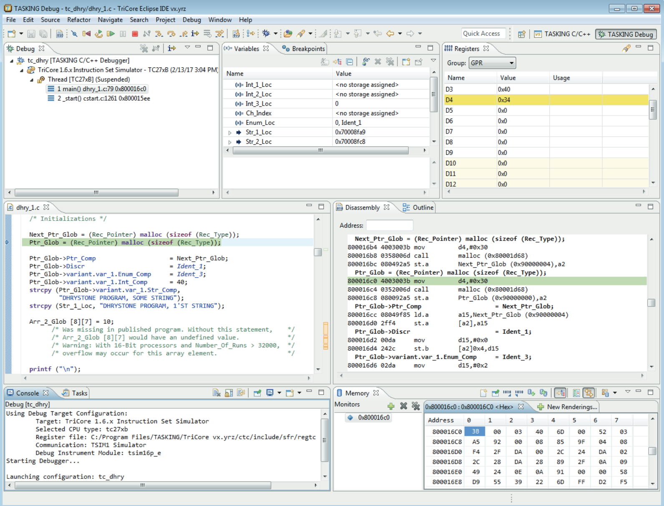The height and width of the screenshot is (506, 664).
Task: Toggle the split pane button in Memory toolbar
Action: click(576, 393)
